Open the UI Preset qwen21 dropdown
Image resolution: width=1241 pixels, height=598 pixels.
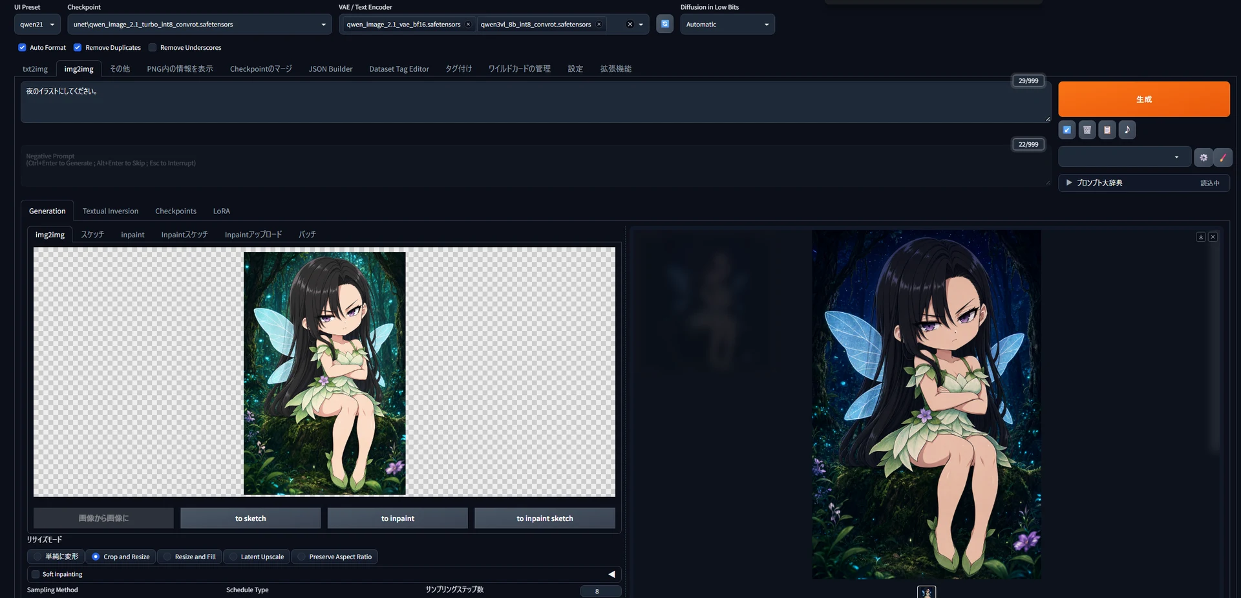click(x=37, y=25)
